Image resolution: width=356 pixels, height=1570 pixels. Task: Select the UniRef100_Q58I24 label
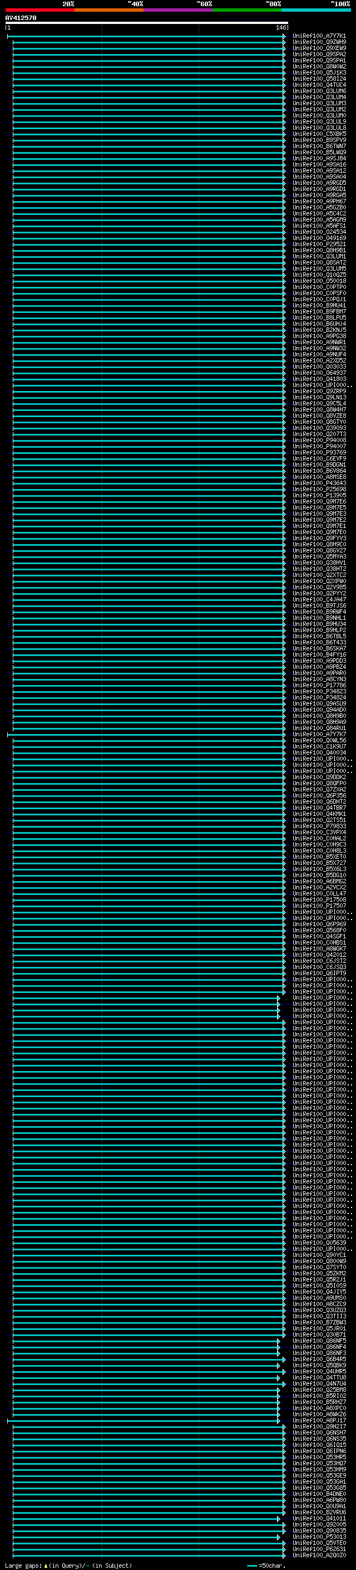click(x=319, y=79)
